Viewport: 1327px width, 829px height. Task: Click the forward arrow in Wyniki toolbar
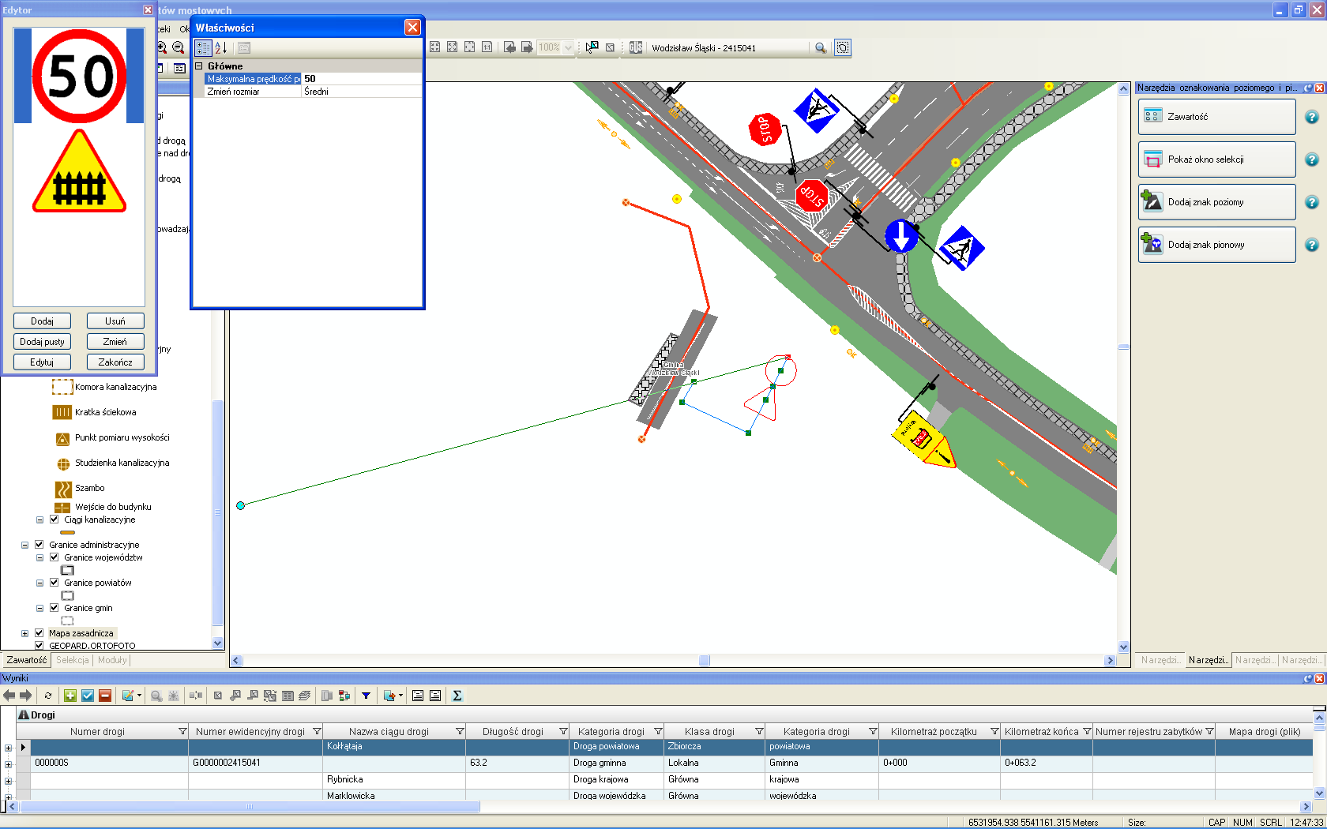26,696
